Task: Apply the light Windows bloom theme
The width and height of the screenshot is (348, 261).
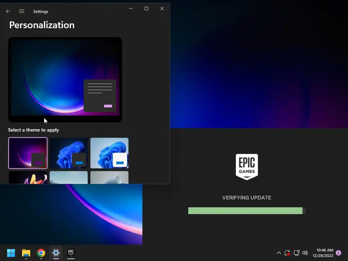Action: [x=109, y=153]
